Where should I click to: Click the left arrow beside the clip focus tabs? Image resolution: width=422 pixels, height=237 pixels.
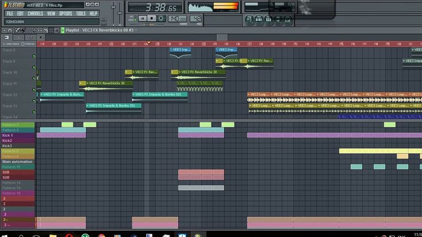coord(41,37)
